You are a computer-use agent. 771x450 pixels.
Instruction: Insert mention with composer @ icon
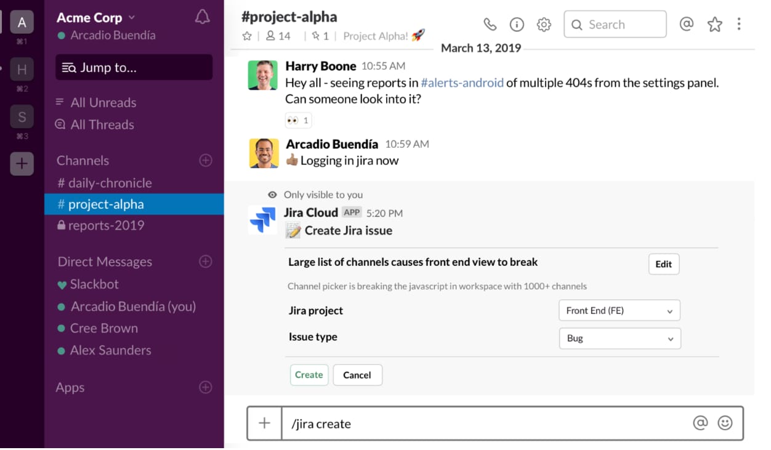pos(700,423)
